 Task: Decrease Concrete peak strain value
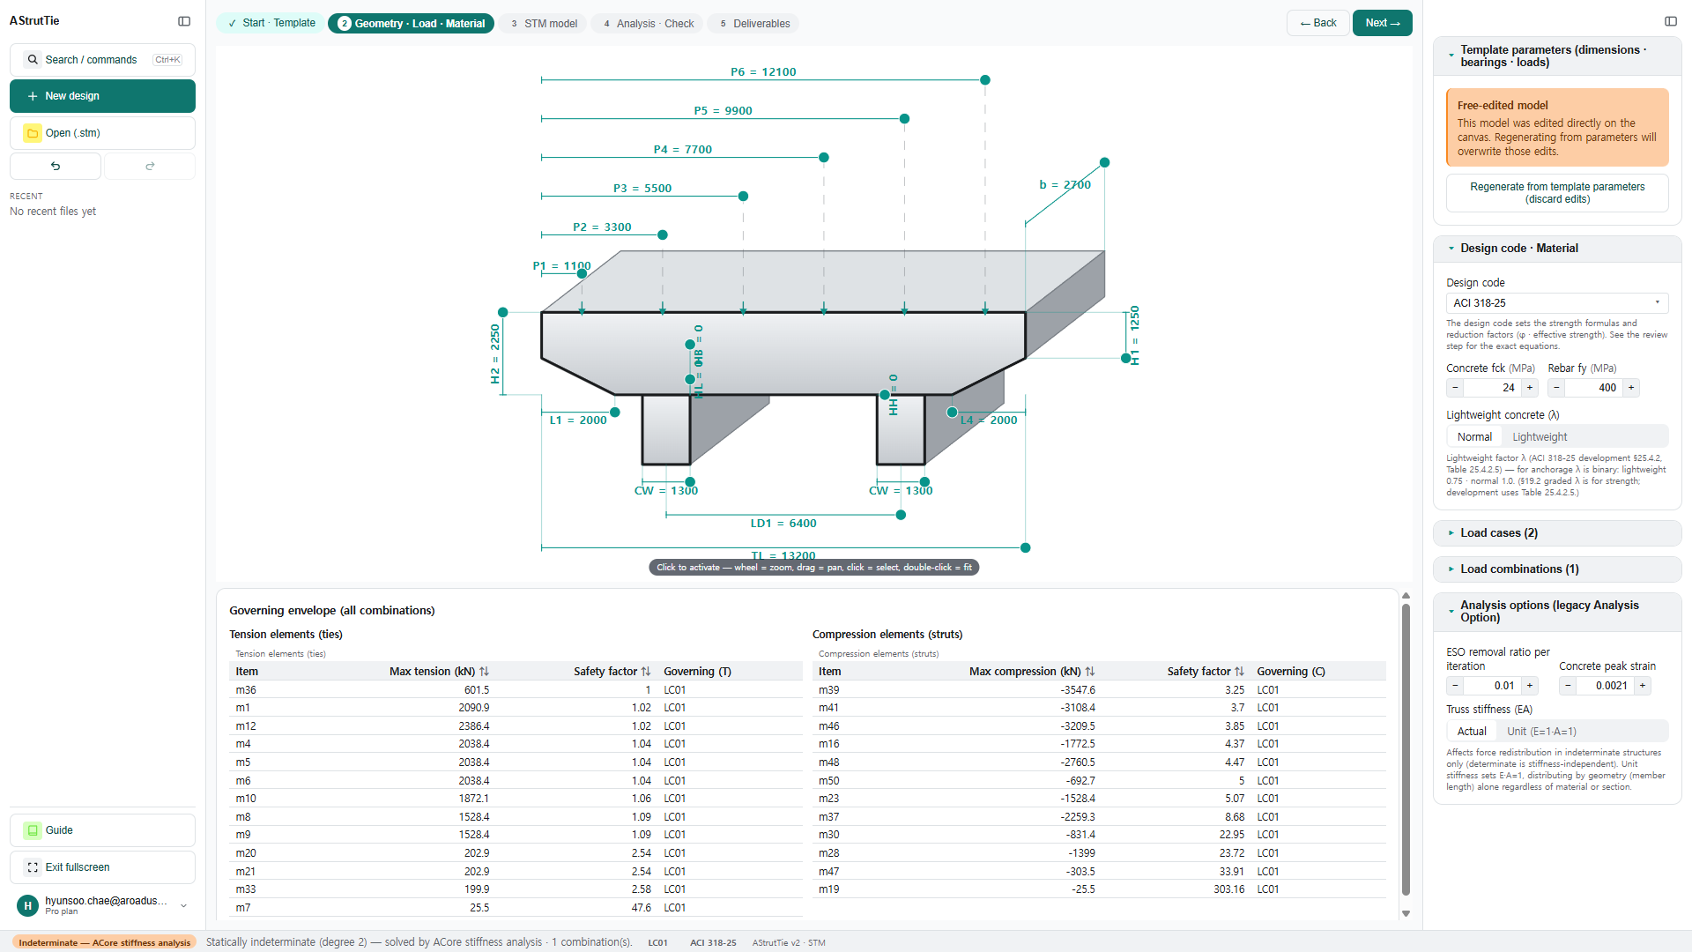click(1568, 686)
